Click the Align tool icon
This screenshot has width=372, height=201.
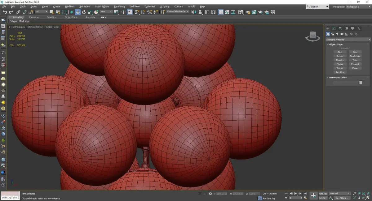(200, 12)
